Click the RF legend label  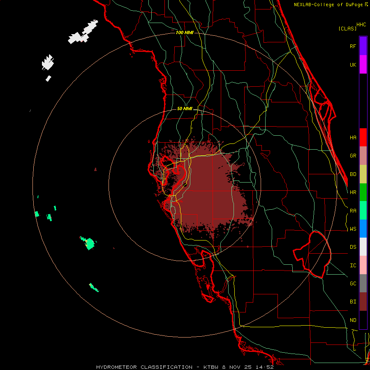[x=353, y=46]
